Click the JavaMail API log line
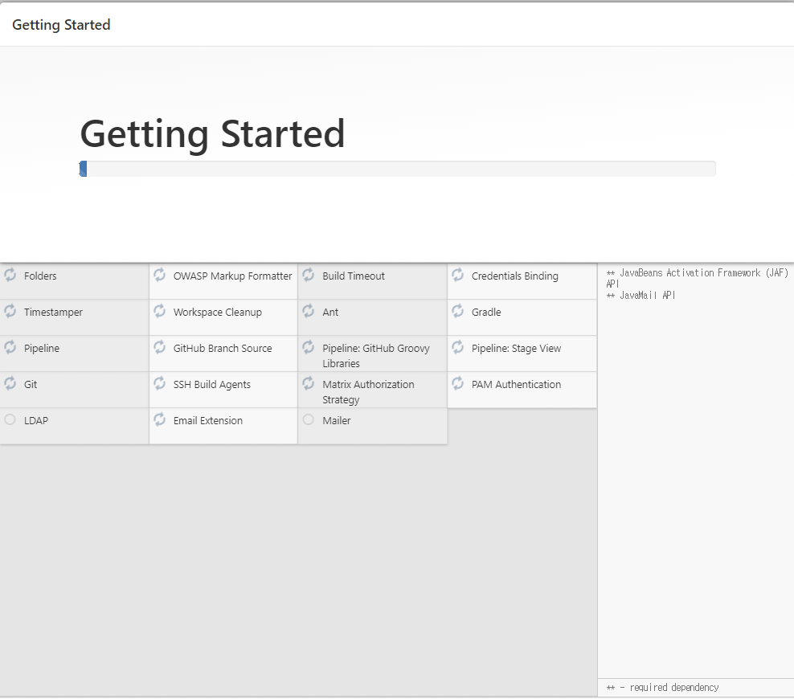Screen dimensions: 794x699 coord(641,295)
